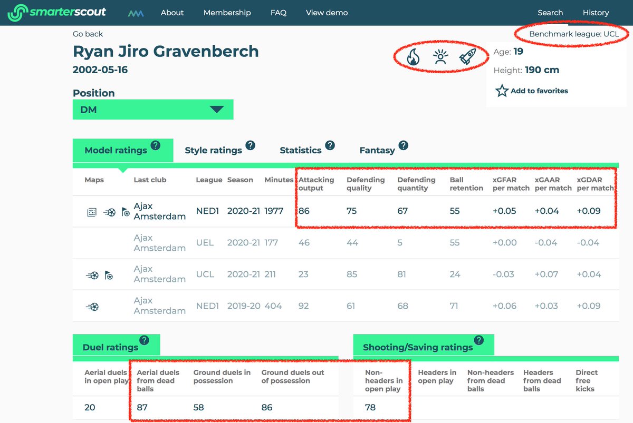Image resolution: width=633 pixels, height=423 pixels.
Task: Open help icon next to Statistics
Action: click(330, 145)
